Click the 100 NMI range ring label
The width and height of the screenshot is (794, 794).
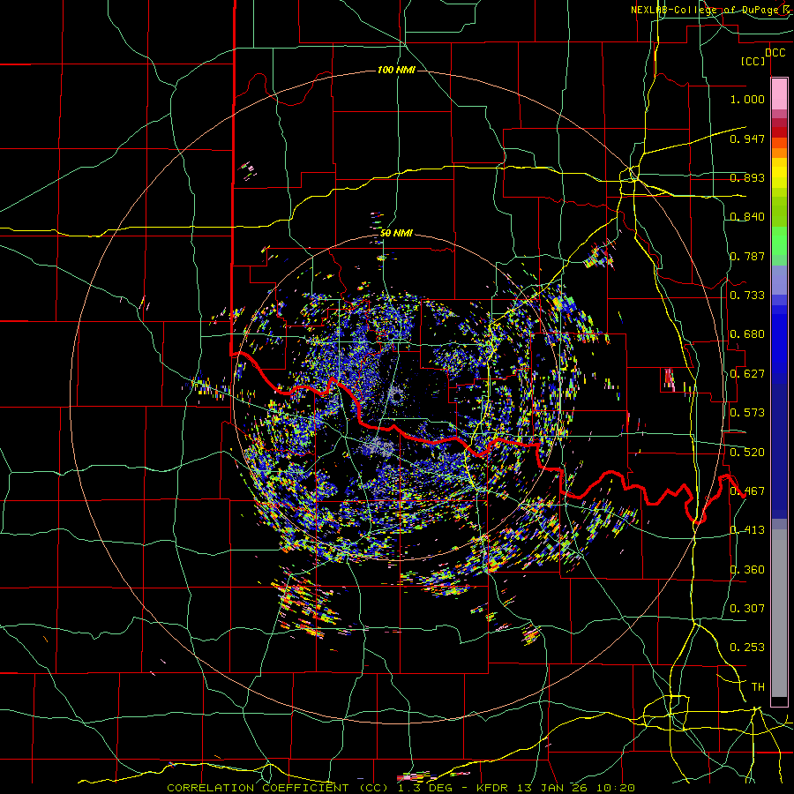pos(396,70)
